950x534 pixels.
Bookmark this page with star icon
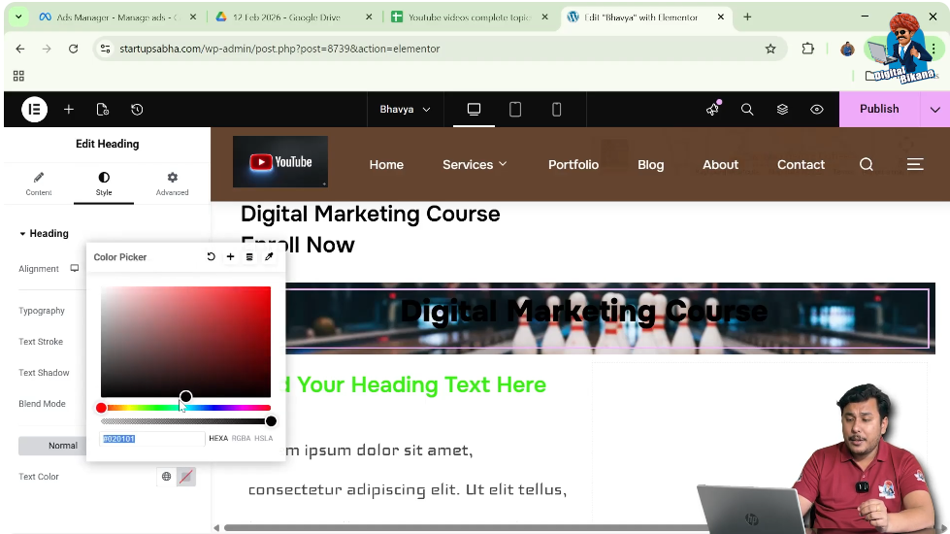click(x=770, y=49)
